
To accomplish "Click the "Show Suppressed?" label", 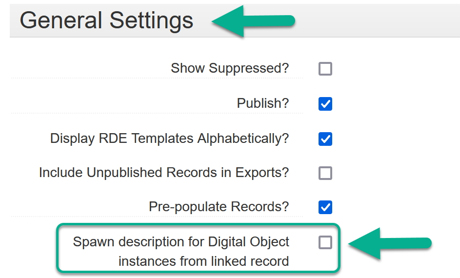I will [230, 68].
